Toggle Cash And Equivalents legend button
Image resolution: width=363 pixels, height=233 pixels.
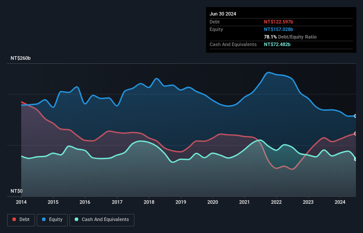[x=102, y=220]
